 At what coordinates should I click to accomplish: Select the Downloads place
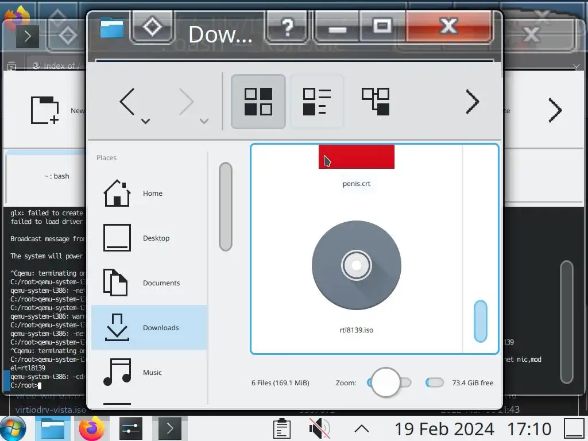tap(149, 327)
